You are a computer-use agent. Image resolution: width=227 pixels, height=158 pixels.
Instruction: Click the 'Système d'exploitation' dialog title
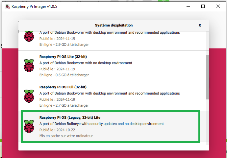[114, 25]
